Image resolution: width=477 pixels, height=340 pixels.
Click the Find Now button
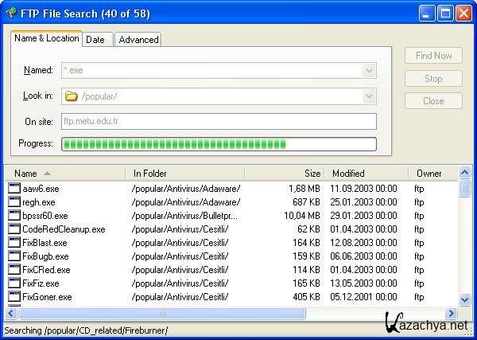[433, 56]
